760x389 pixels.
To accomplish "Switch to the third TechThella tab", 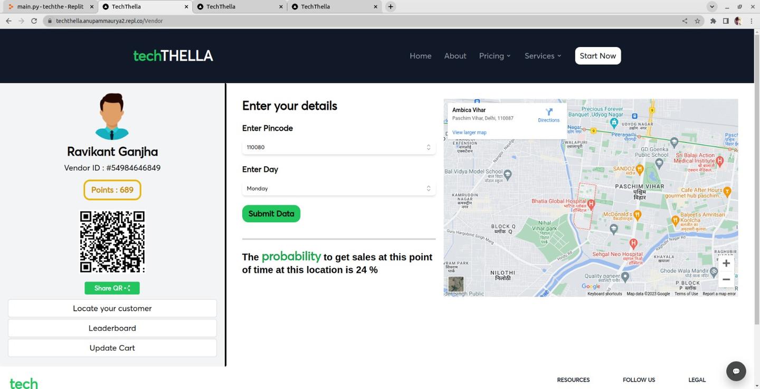I will 240,7.
